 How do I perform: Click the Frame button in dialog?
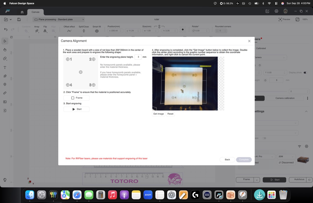tap(76, 98)
